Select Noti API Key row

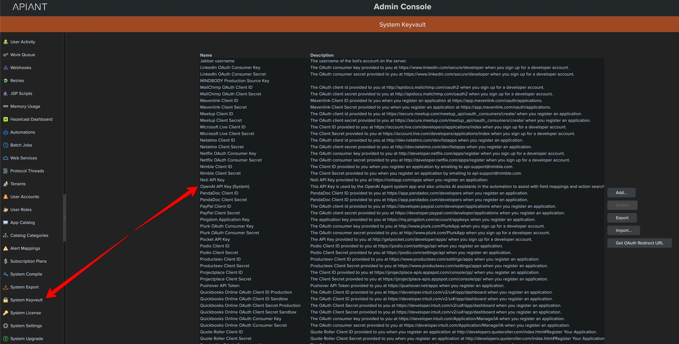pyautogui.click(x=402, y=180)
